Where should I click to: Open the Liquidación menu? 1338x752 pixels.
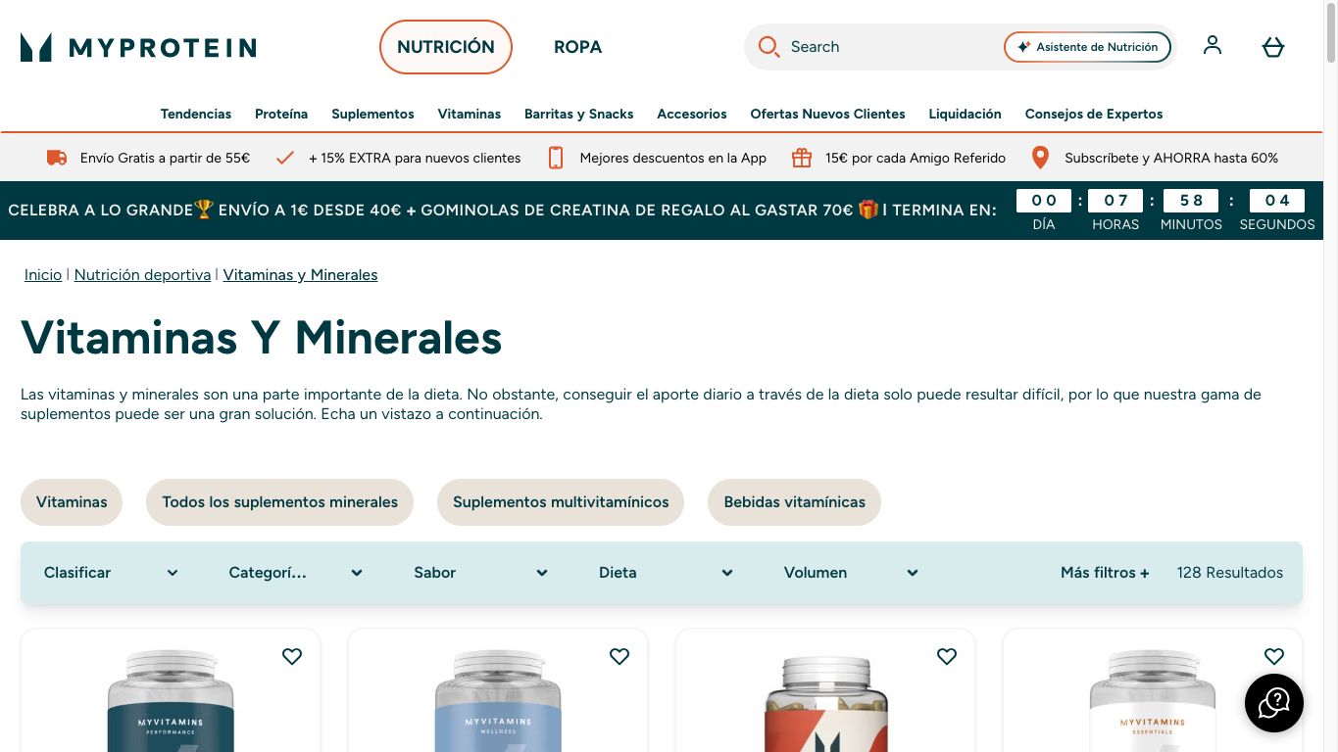click(x=966, y=114)
